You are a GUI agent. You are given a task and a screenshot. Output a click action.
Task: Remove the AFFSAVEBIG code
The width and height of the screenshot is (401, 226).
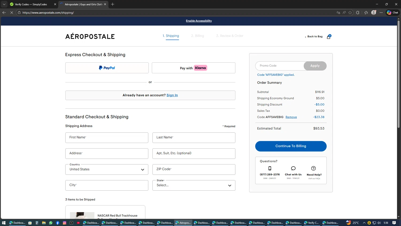coord(291,117)
